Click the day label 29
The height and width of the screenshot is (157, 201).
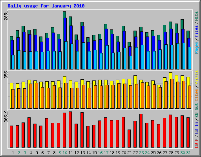tap(177, 153)
